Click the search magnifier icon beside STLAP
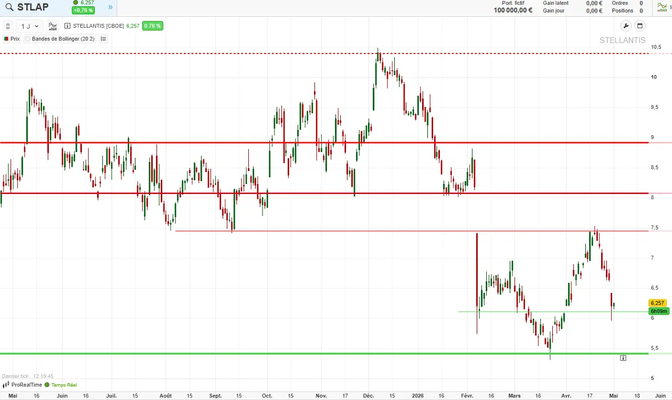 (x=9, y=7)
